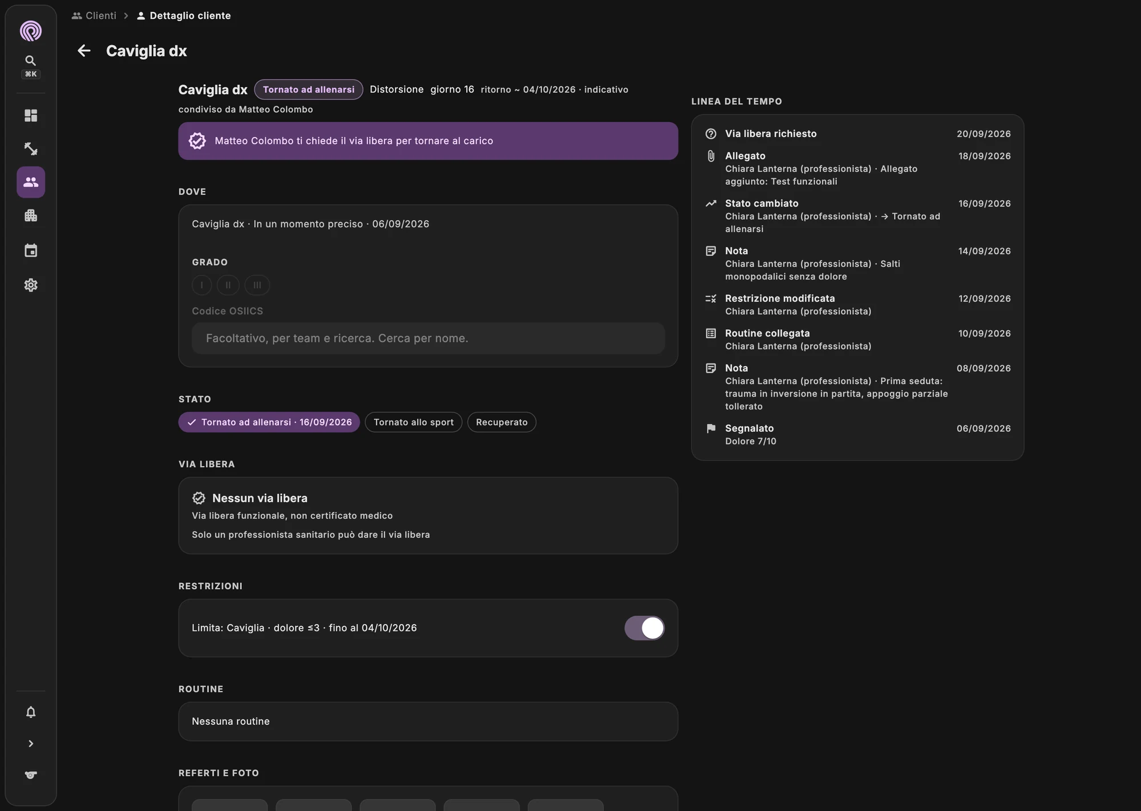
Task: Click the Matteo Colombo via libera banner
Action: [428, 141]
